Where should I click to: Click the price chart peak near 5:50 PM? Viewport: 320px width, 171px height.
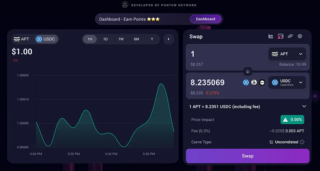coord(161,84)
